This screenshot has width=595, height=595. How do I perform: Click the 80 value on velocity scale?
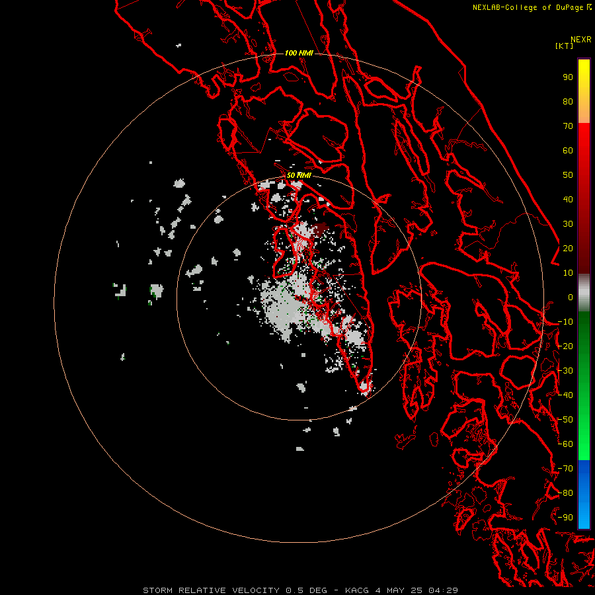(x=568, y=101)
